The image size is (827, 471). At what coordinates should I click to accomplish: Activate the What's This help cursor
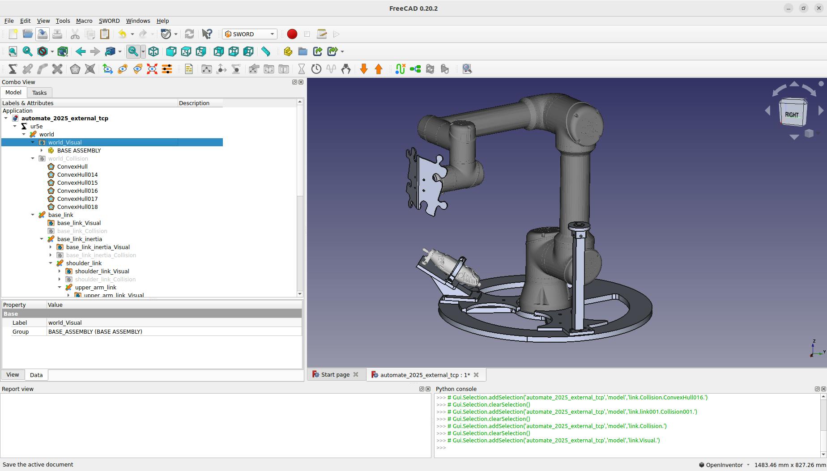click(x=206, y=34)
